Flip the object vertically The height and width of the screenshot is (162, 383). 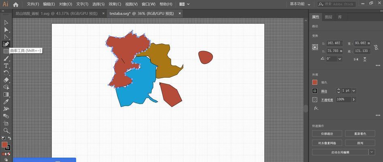click(x=365, y=59)
